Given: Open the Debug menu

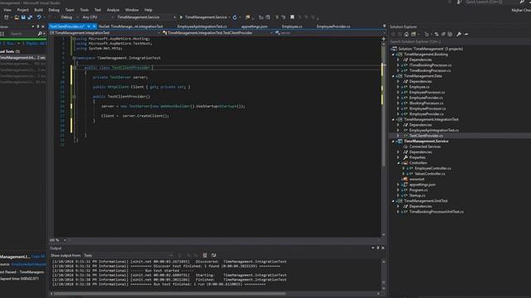Looking at the screenshot, I should coord(54,10).
